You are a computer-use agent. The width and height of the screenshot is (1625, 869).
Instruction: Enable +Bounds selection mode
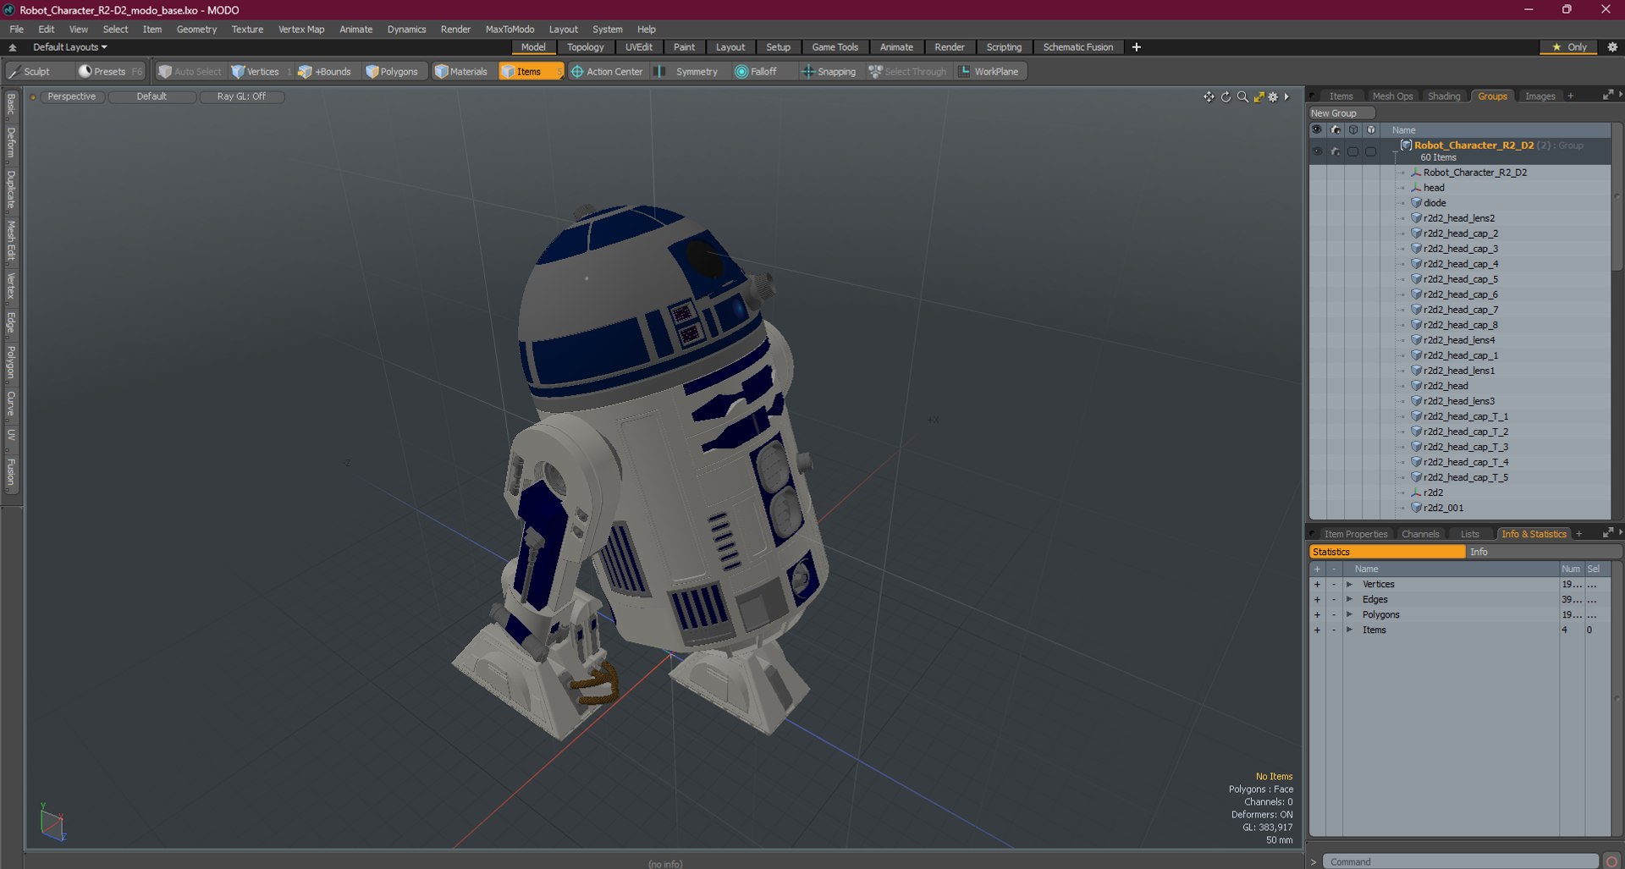325,72
